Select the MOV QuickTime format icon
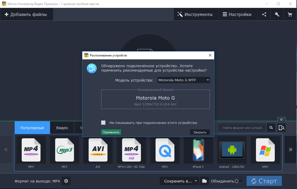 pos(165,150)
